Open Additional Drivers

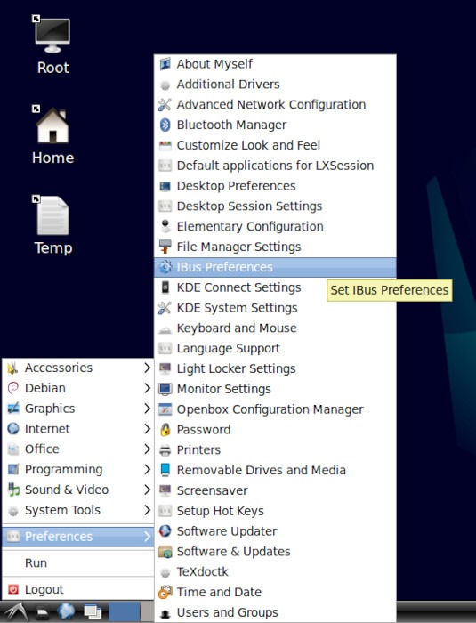tap(275, 85)
